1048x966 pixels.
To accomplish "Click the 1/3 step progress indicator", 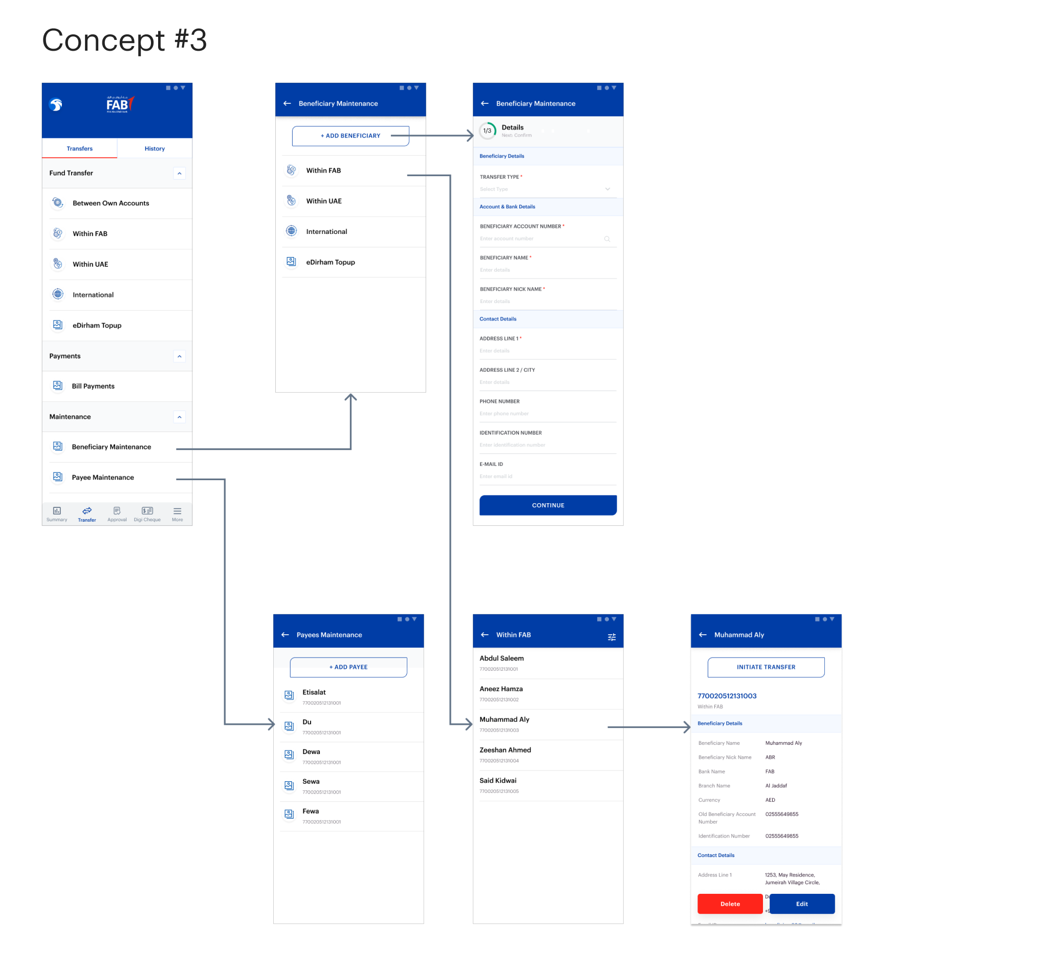I will point(488,131).
